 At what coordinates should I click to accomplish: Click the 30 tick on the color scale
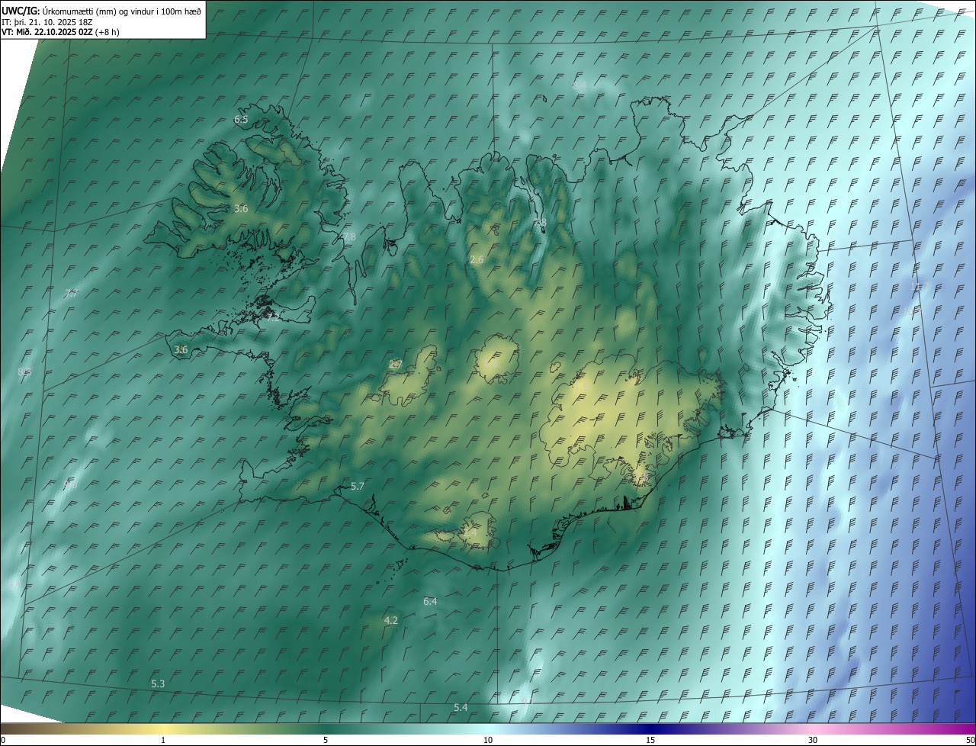813,741
